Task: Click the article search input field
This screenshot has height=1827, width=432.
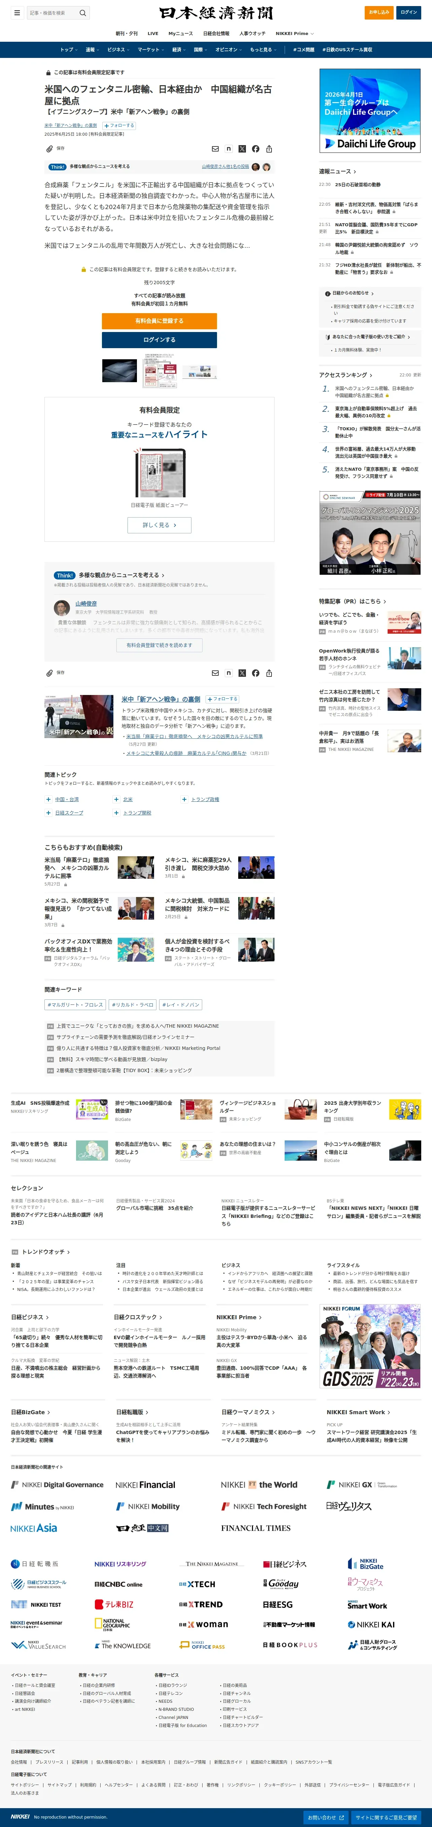Action: click(52, 13)
